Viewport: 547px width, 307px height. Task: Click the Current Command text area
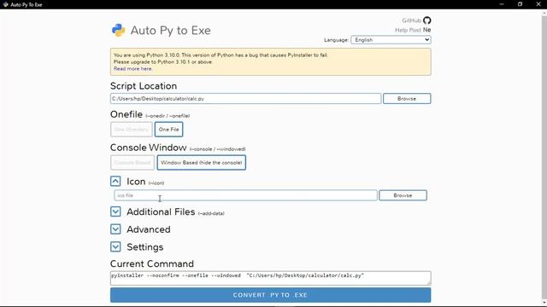[x=270, y=278]
